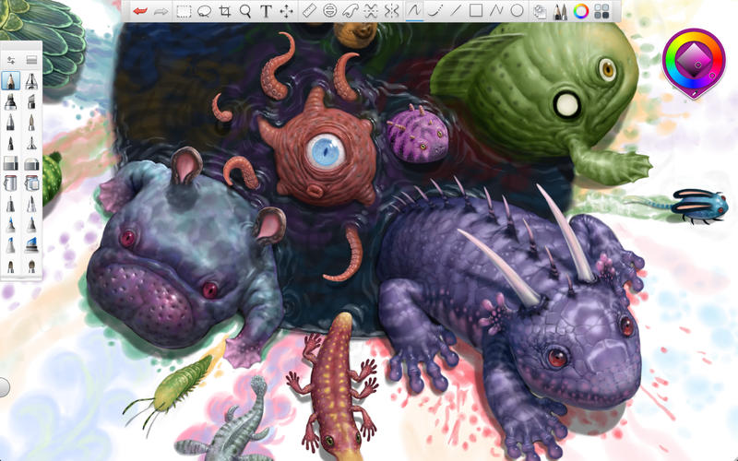738x461 pixels.
Task: Show the Lagoon UI toggle grid icon
Action: [601, 11]
